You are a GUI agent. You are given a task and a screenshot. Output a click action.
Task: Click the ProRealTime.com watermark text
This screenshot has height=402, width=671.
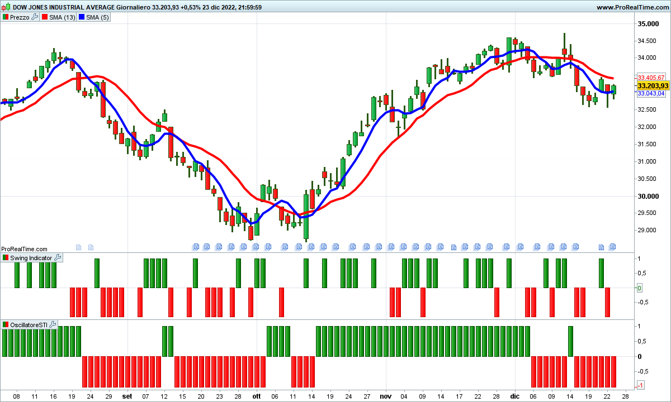click(x=25, y=249)
